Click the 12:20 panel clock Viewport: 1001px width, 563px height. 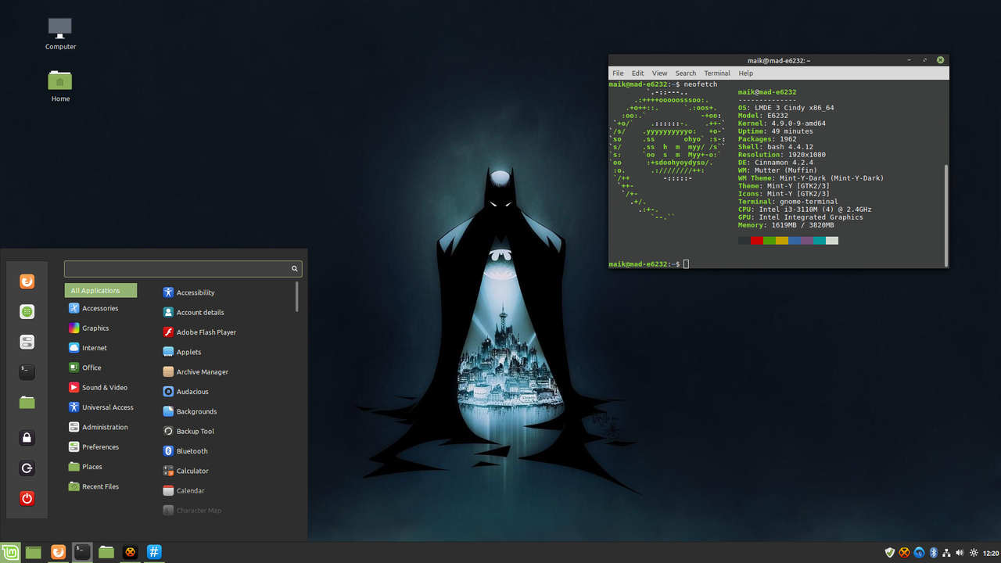pyautogui.click(x=989, y=552)
